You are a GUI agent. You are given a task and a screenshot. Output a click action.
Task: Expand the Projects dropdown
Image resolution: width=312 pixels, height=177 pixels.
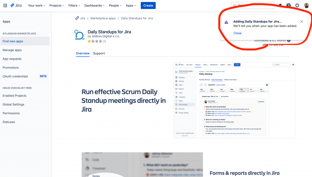click(x=57, y=5)
